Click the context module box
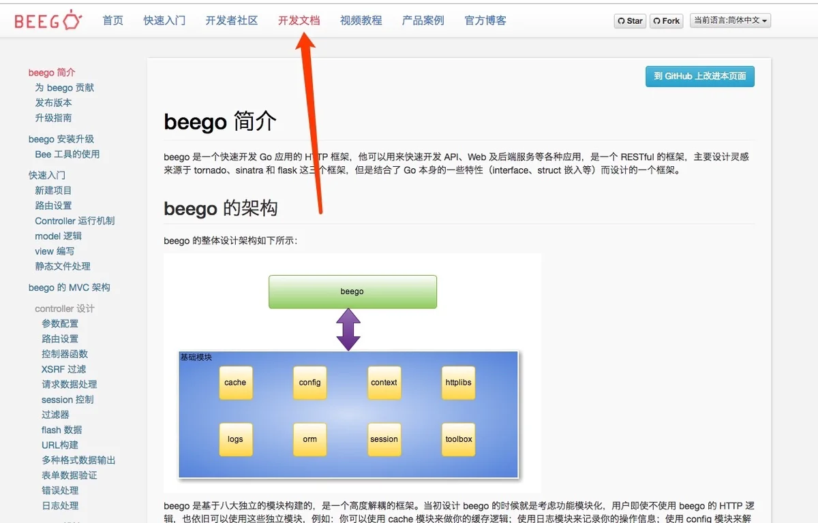818x523 pixels. point(384,383)
